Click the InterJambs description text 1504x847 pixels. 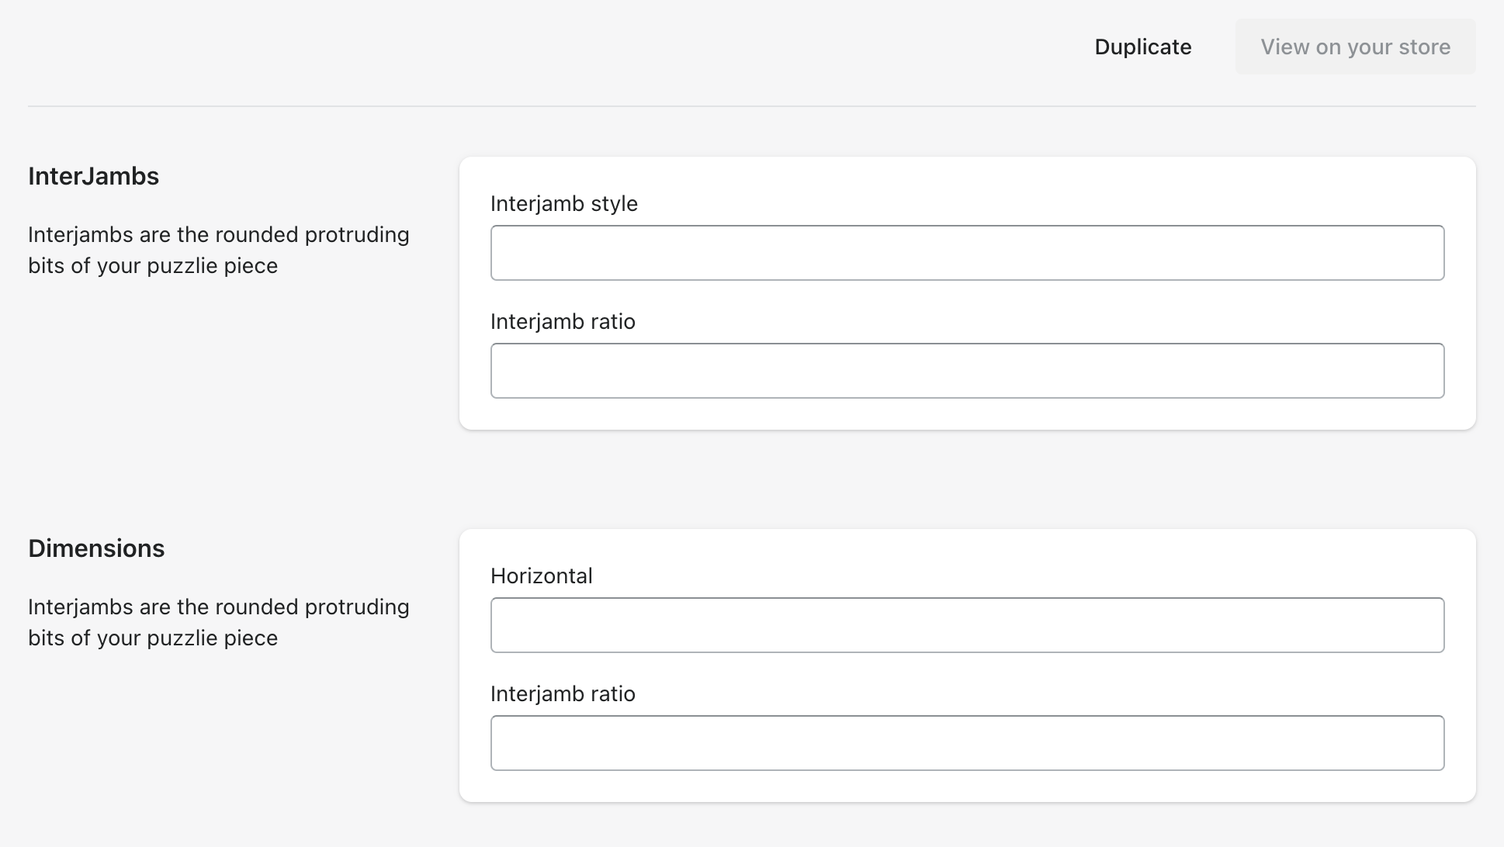(219, 250)
